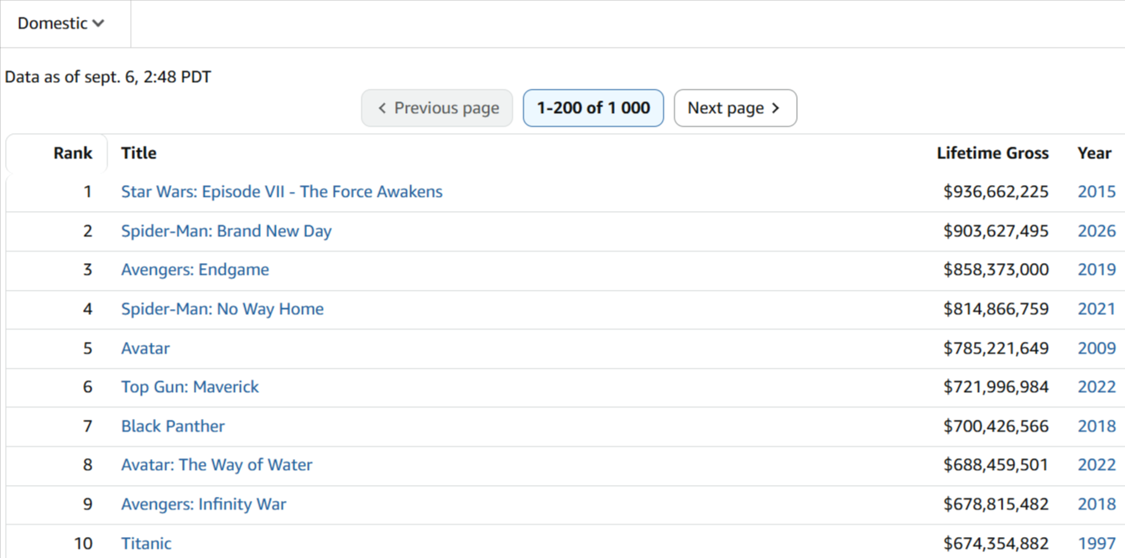Image resolution: width=1125 pixels, height=558 pixels.
Task: Open Star Wars: Episode VII - The Force Awakens
Action: (282, 192)
